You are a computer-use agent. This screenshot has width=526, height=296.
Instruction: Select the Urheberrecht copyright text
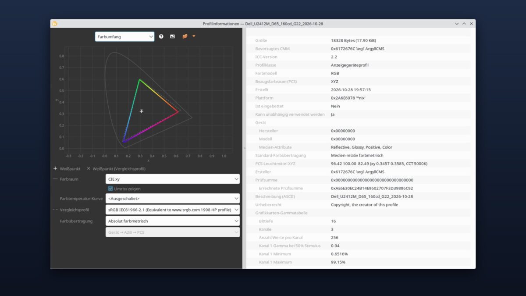[x=364, y=205]
